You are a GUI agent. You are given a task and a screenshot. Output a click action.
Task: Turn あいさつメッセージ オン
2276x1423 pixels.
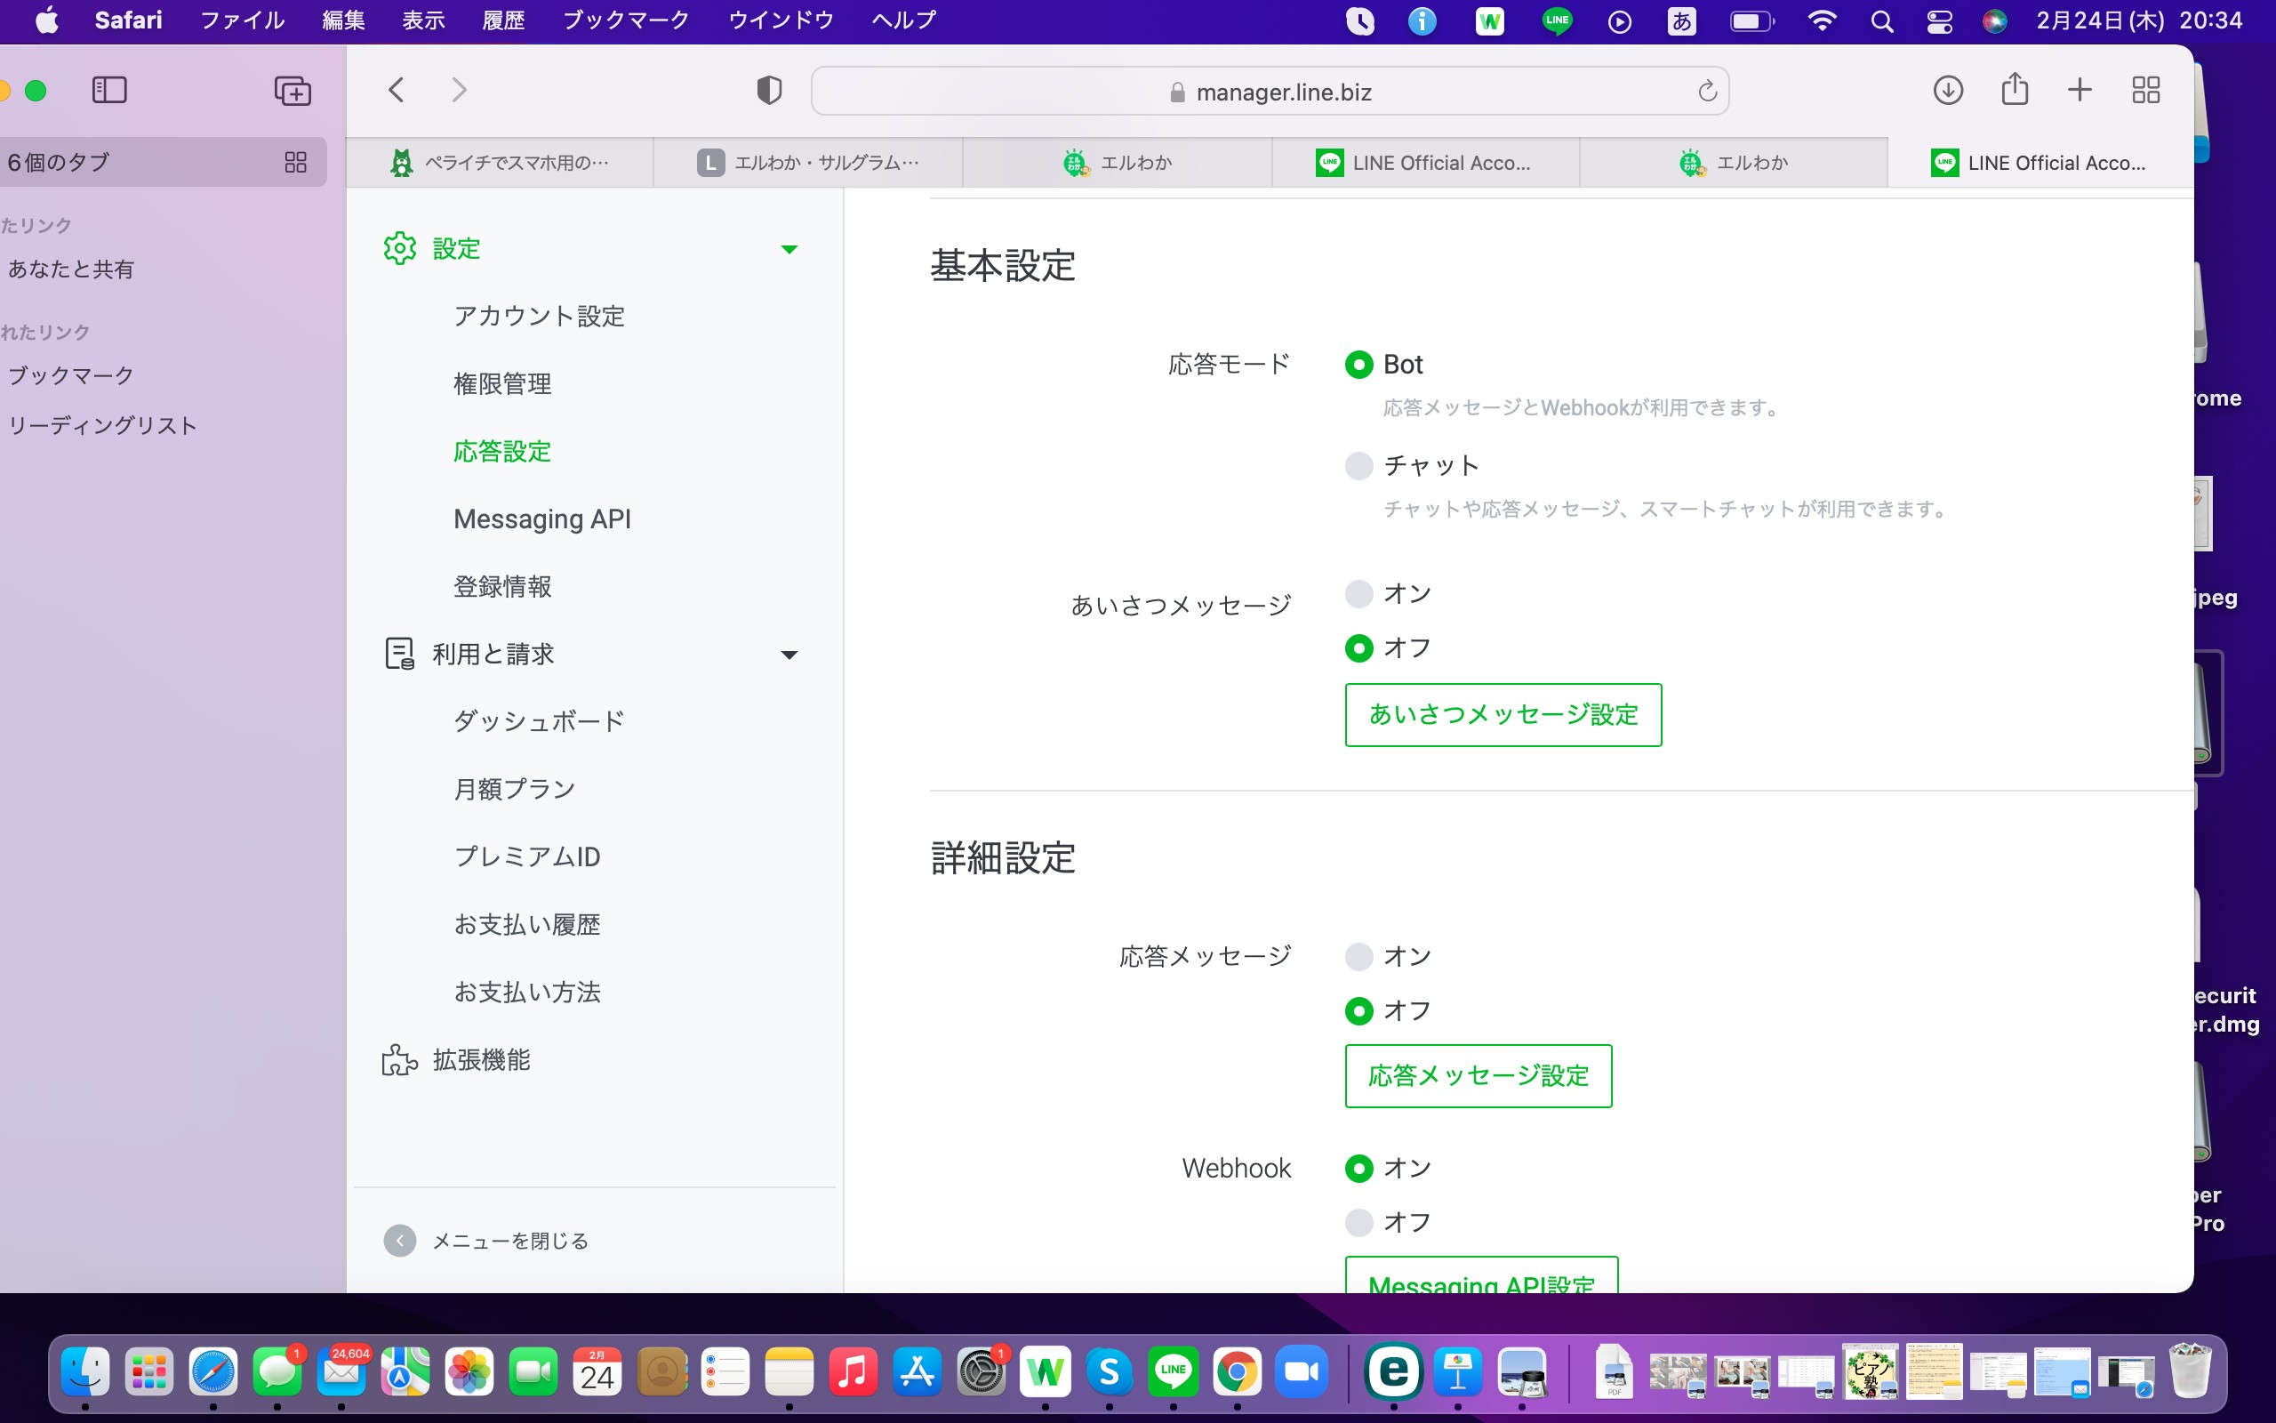(1359, 593)
